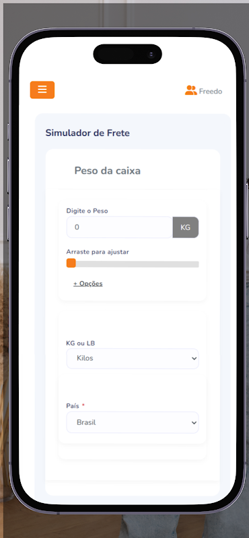Open the orange hamburger menu
The width and height of the screenshot is (249, 538).
point(42,90)
